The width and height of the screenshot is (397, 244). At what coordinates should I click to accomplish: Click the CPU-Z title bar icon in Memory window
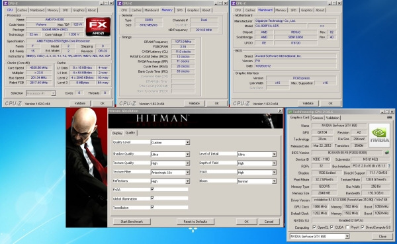coord(120,3)
